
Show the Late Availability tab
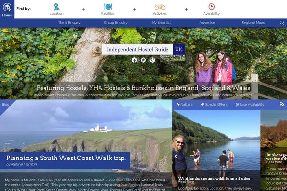250,105
